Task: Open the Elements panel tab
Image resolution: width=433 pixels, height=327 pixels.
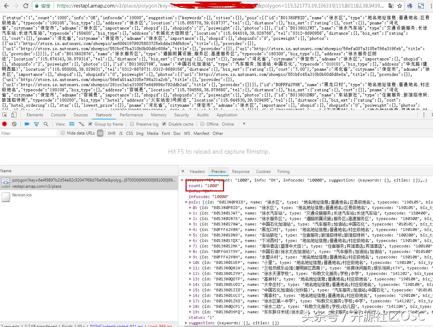Action: point(35,115)
